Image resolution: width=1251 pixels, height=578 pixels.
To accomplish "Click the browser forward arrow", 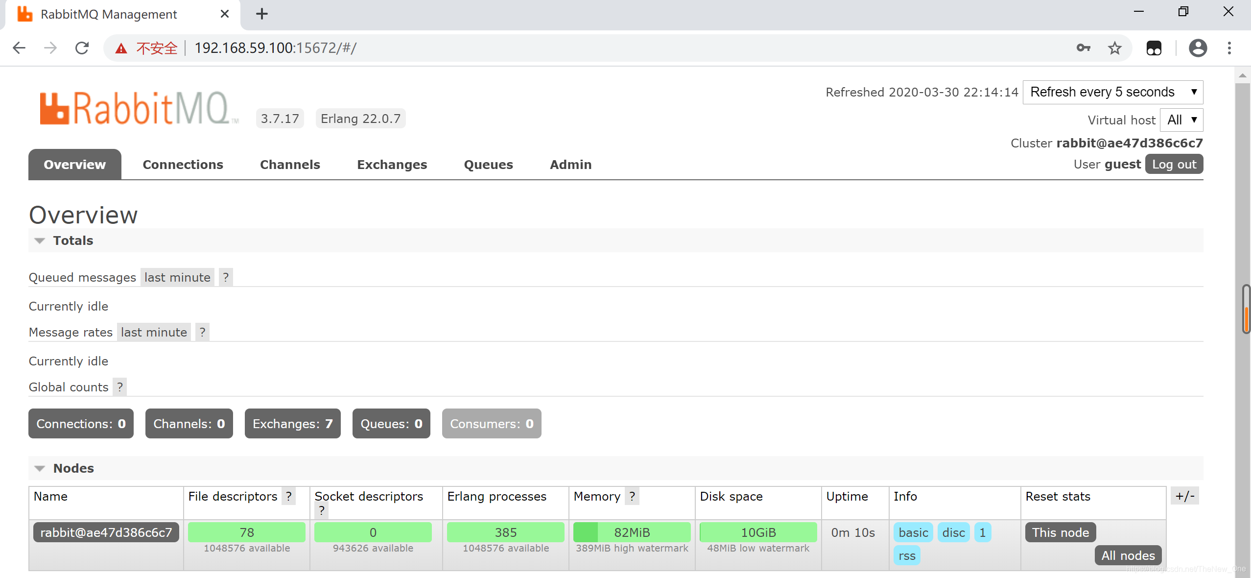I will [50, 48].
